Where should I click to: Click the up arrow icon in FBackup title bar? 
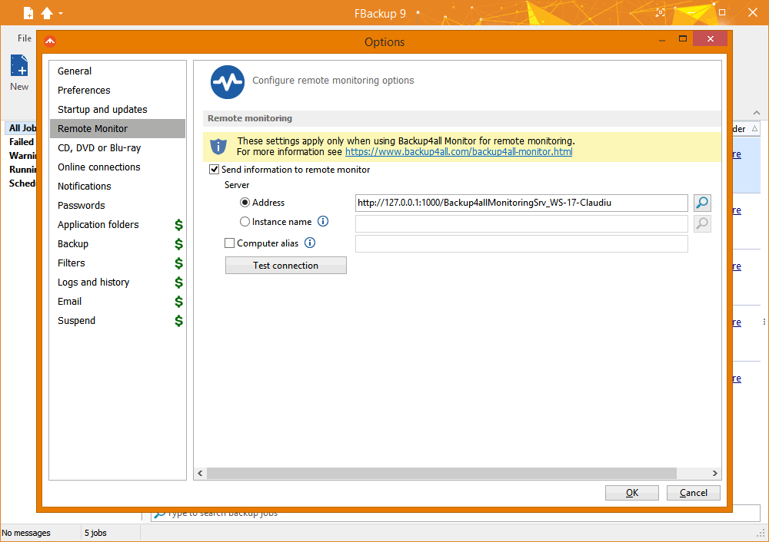47,13
